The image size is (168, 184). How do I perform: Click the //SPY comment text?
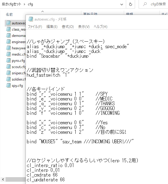[x=102, y=94]
